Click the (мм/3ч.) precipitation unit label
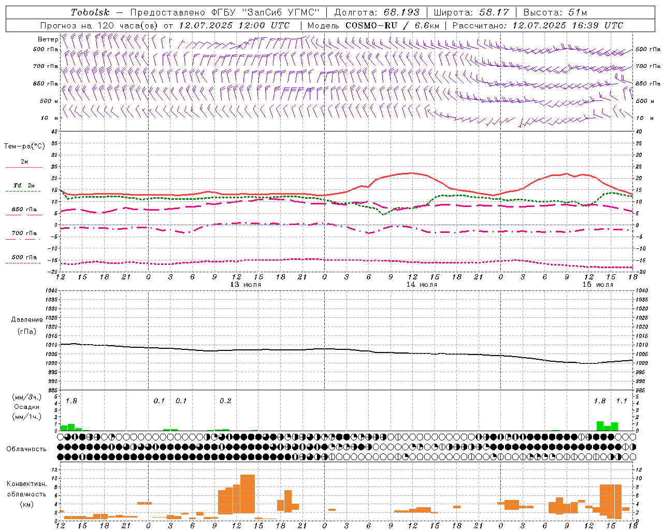 pyautogui.click(x=27, y=397)
